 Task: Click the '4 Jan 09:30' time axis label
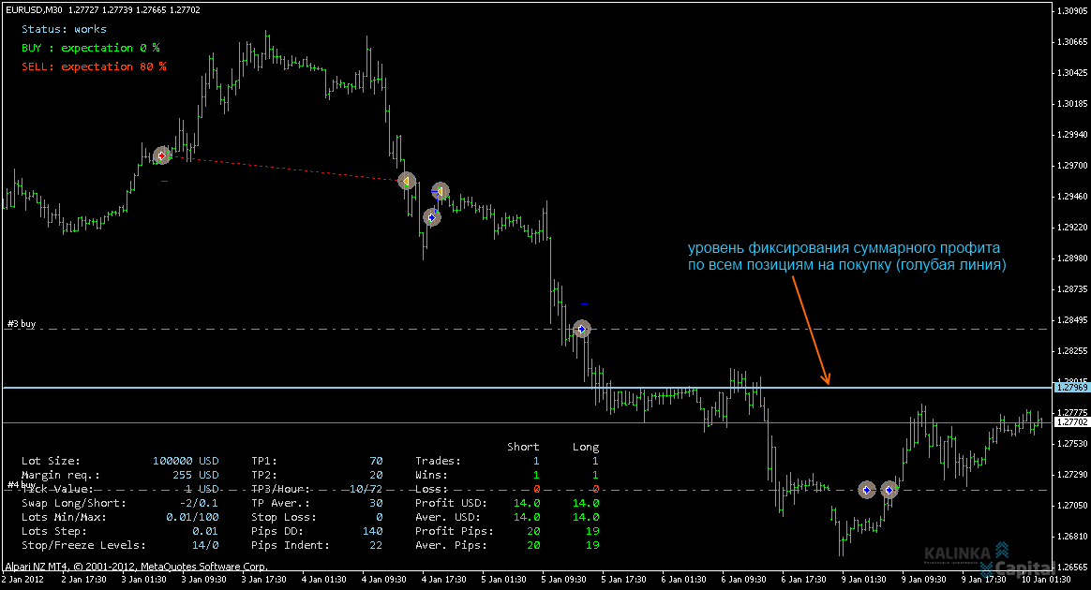click(x=383, y=580)
